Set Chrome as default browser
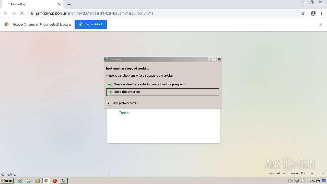The image size is (327, 184). (91, 24)
